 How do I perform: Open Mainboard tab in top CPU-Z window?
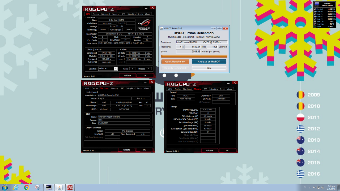pyautogui.click(x=105, y=14)
